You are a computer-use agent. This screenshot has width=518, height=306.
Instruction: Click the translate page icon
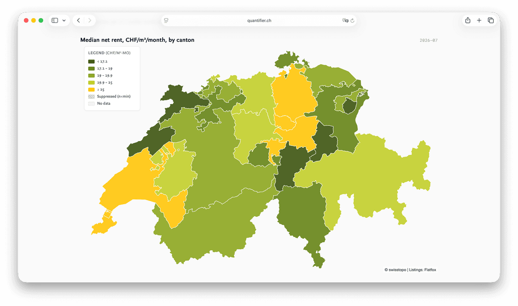(x=345, y=21)
